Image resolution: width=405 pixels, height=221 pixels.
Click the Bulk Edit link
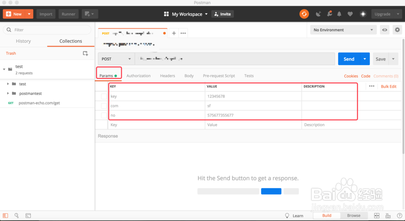tap(388, 86)
